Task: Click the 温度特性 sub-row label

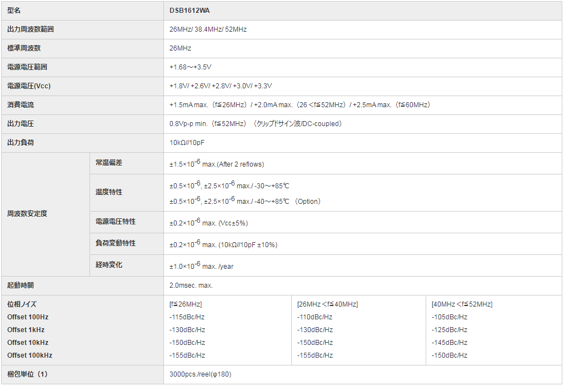Action: (108, 192)
